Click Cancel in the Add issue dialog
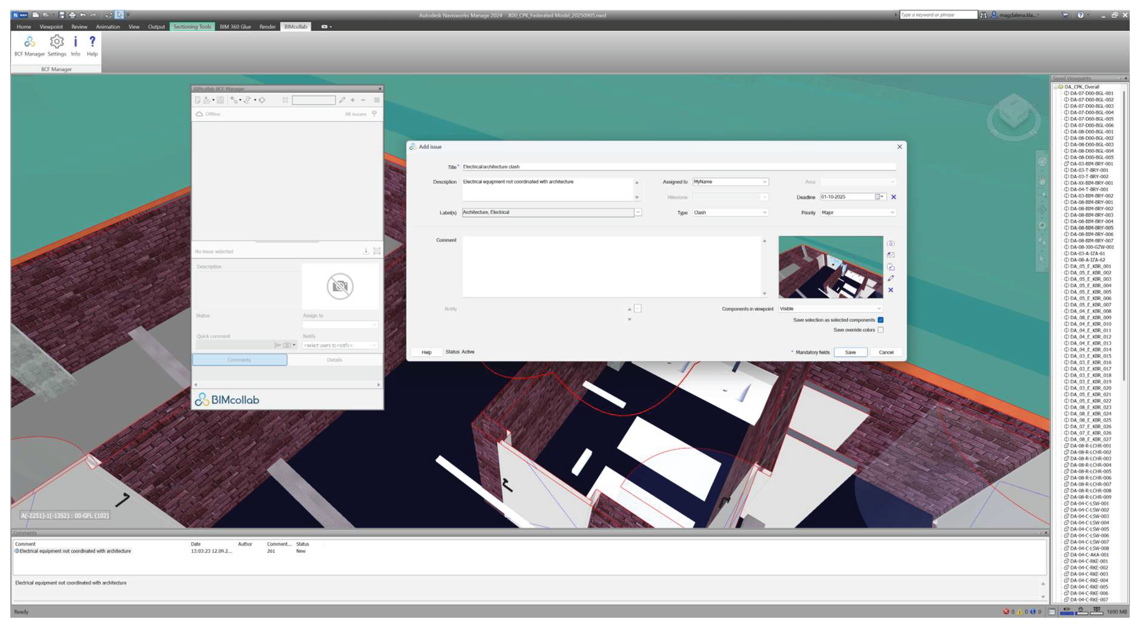The height and width of the screenshot is (631, 1139). 886,352
